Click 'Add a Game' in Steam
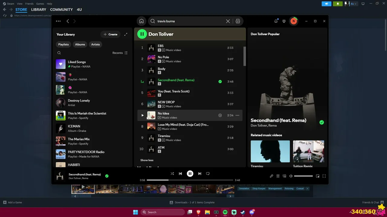This screenshot has height=217, width=387. [12, 203]
